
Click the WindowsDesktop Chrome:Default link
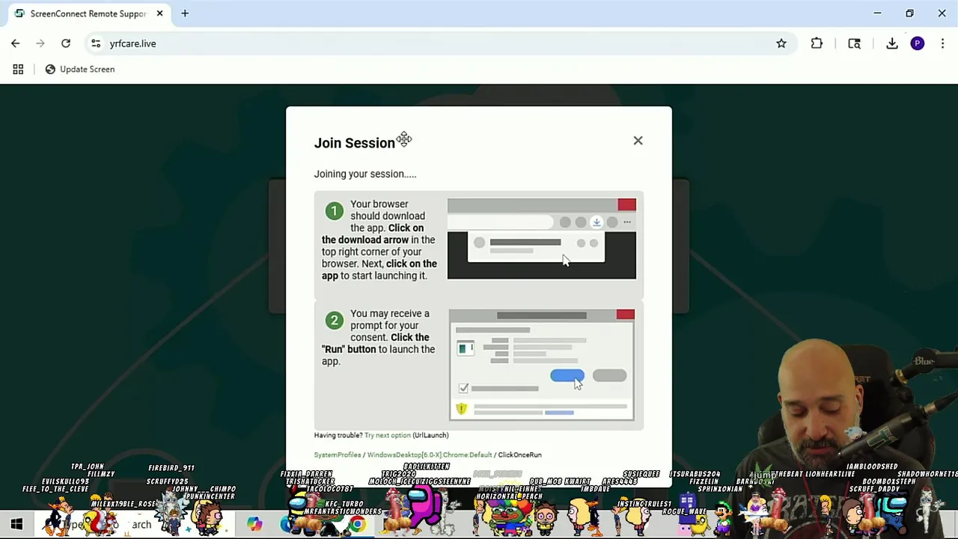click(x=430, y=454)
